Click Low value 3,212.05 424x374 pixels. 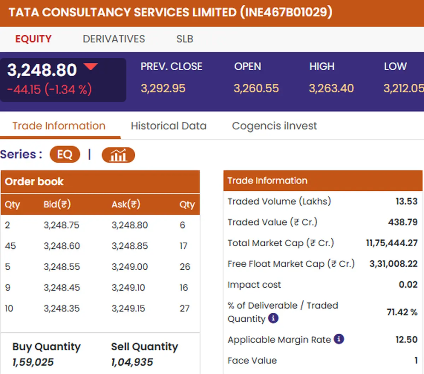tap(404, 88)
